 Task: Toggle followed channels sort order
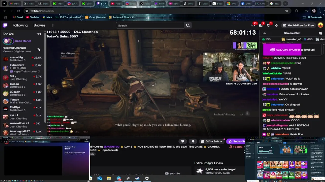point(39,50)
